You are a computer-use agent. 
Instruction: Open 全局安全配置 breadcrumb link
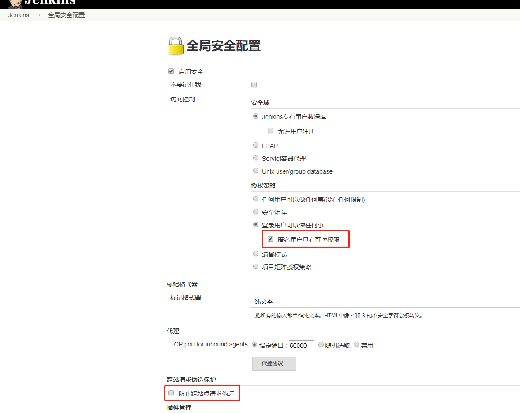[66, 15]
